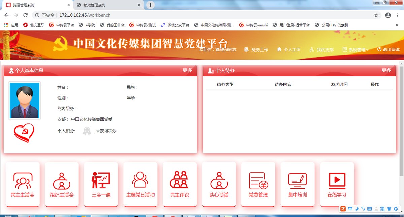This screenshot has height=217, width=404.
Task: Open the 应用 apps bookmark
Action: pyautogui.click(x=11, y=25)
